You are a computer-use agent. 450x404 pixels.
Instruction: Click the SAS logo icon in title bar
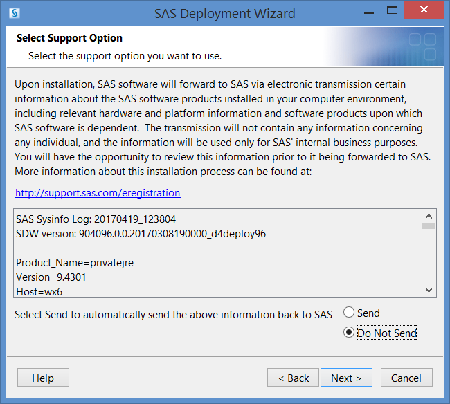pos(14,13)
